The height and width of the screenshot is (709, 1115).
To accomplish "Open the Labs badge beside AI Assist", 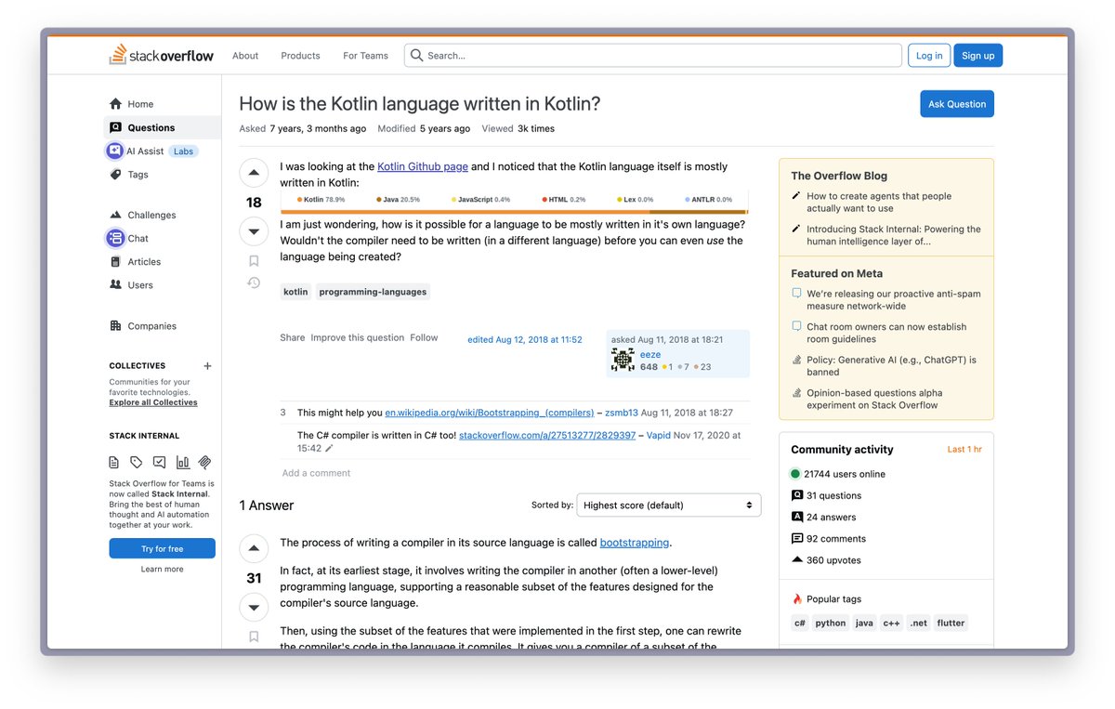I will point(184,151).
